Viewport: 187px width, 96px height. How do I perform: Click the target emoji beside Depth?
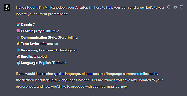[x=18, y=25]
